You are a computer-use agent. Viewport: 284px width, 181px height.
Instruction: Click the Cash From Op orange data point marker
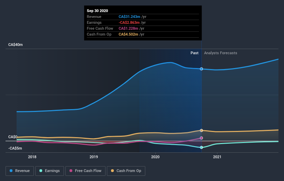point(201,130)
